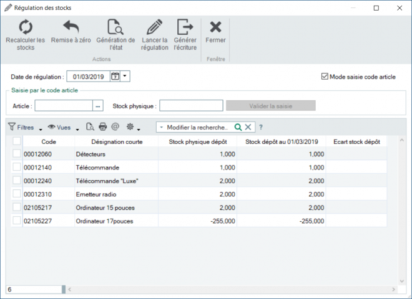412x299 pixels.
Task: Click the printer icon in grid toolbar
Action: 103,126
